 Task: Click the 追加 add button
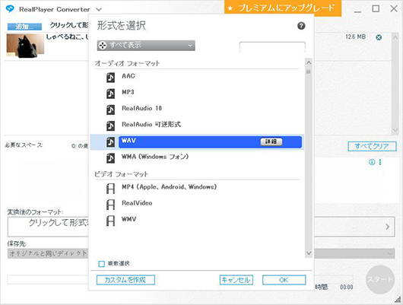[24, 27]
